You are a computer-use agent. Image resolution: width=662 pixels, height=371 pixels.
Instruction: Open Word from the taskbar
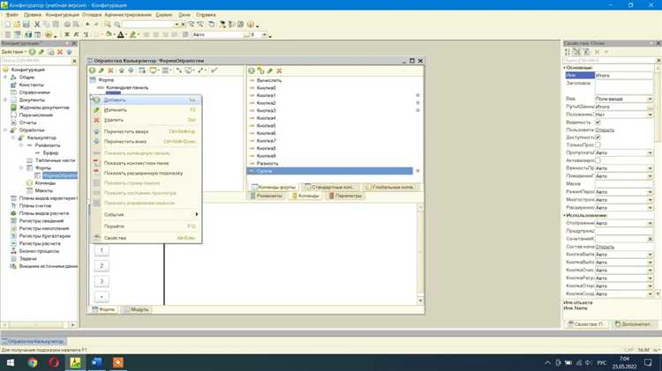(x=97, y=362)
